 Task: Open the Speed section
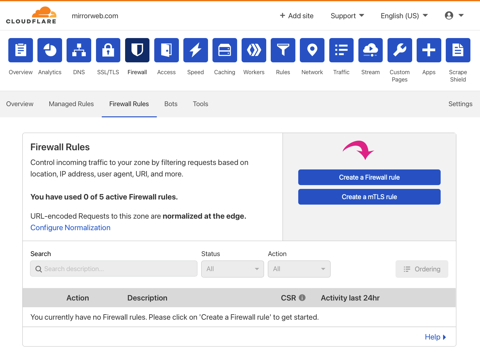[x=196, y=50]
